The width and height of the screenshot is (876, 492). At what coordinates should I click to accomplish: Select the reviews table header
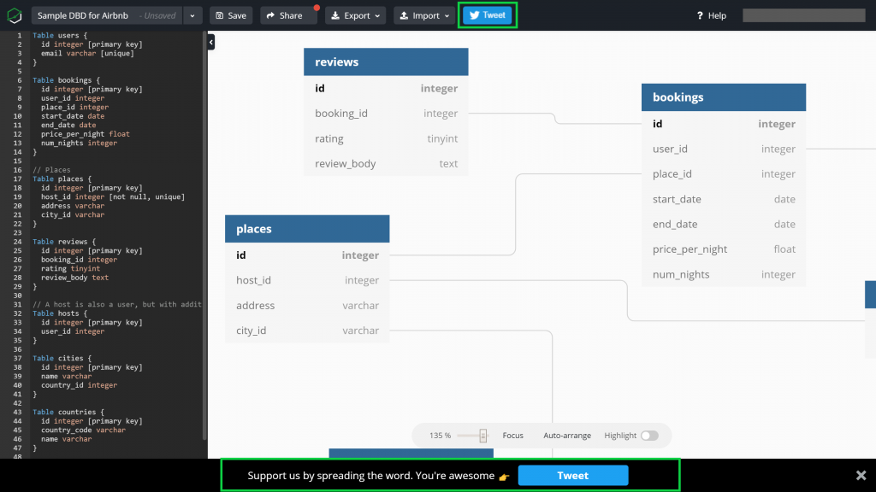coord(386,62)
